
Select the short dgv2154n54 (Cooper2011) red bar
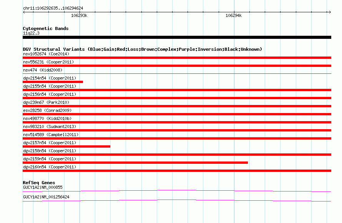(x=53, y=82)
